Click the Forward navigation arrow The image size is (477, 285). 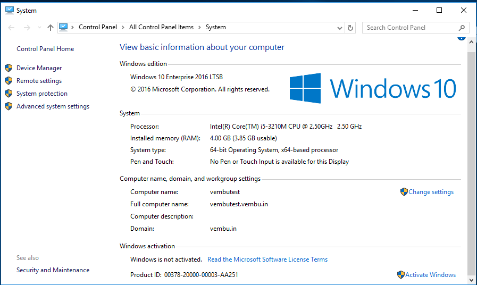pyautogui.click(x=27, y=28)
